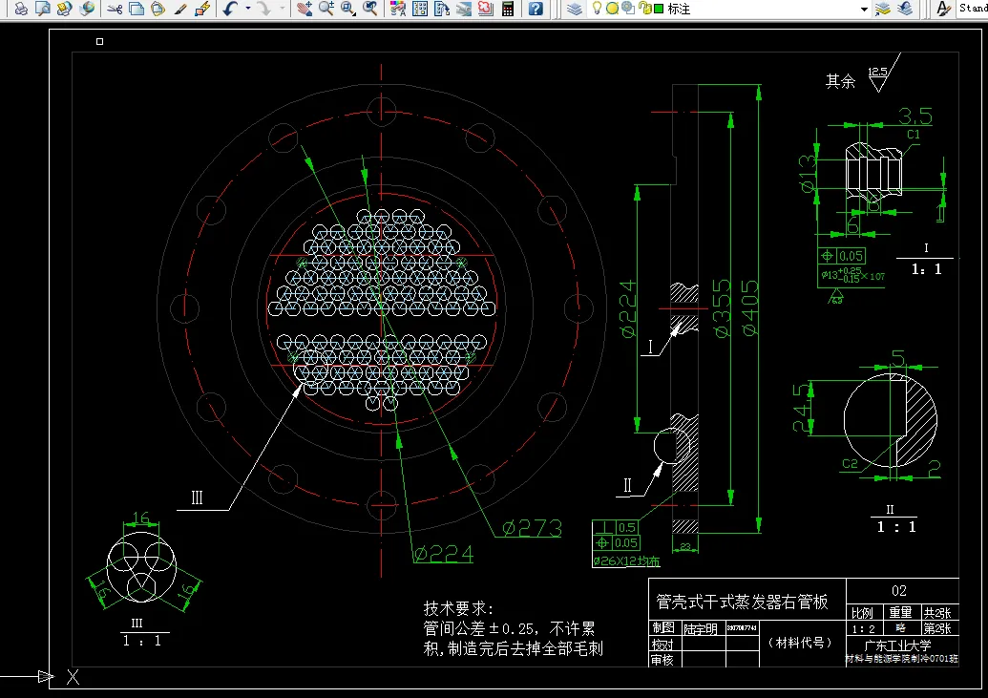The height and width of the screenshot is (698, 988).
Task: Select the Zoom Realtime magnifier
Action: pos(326,9)
